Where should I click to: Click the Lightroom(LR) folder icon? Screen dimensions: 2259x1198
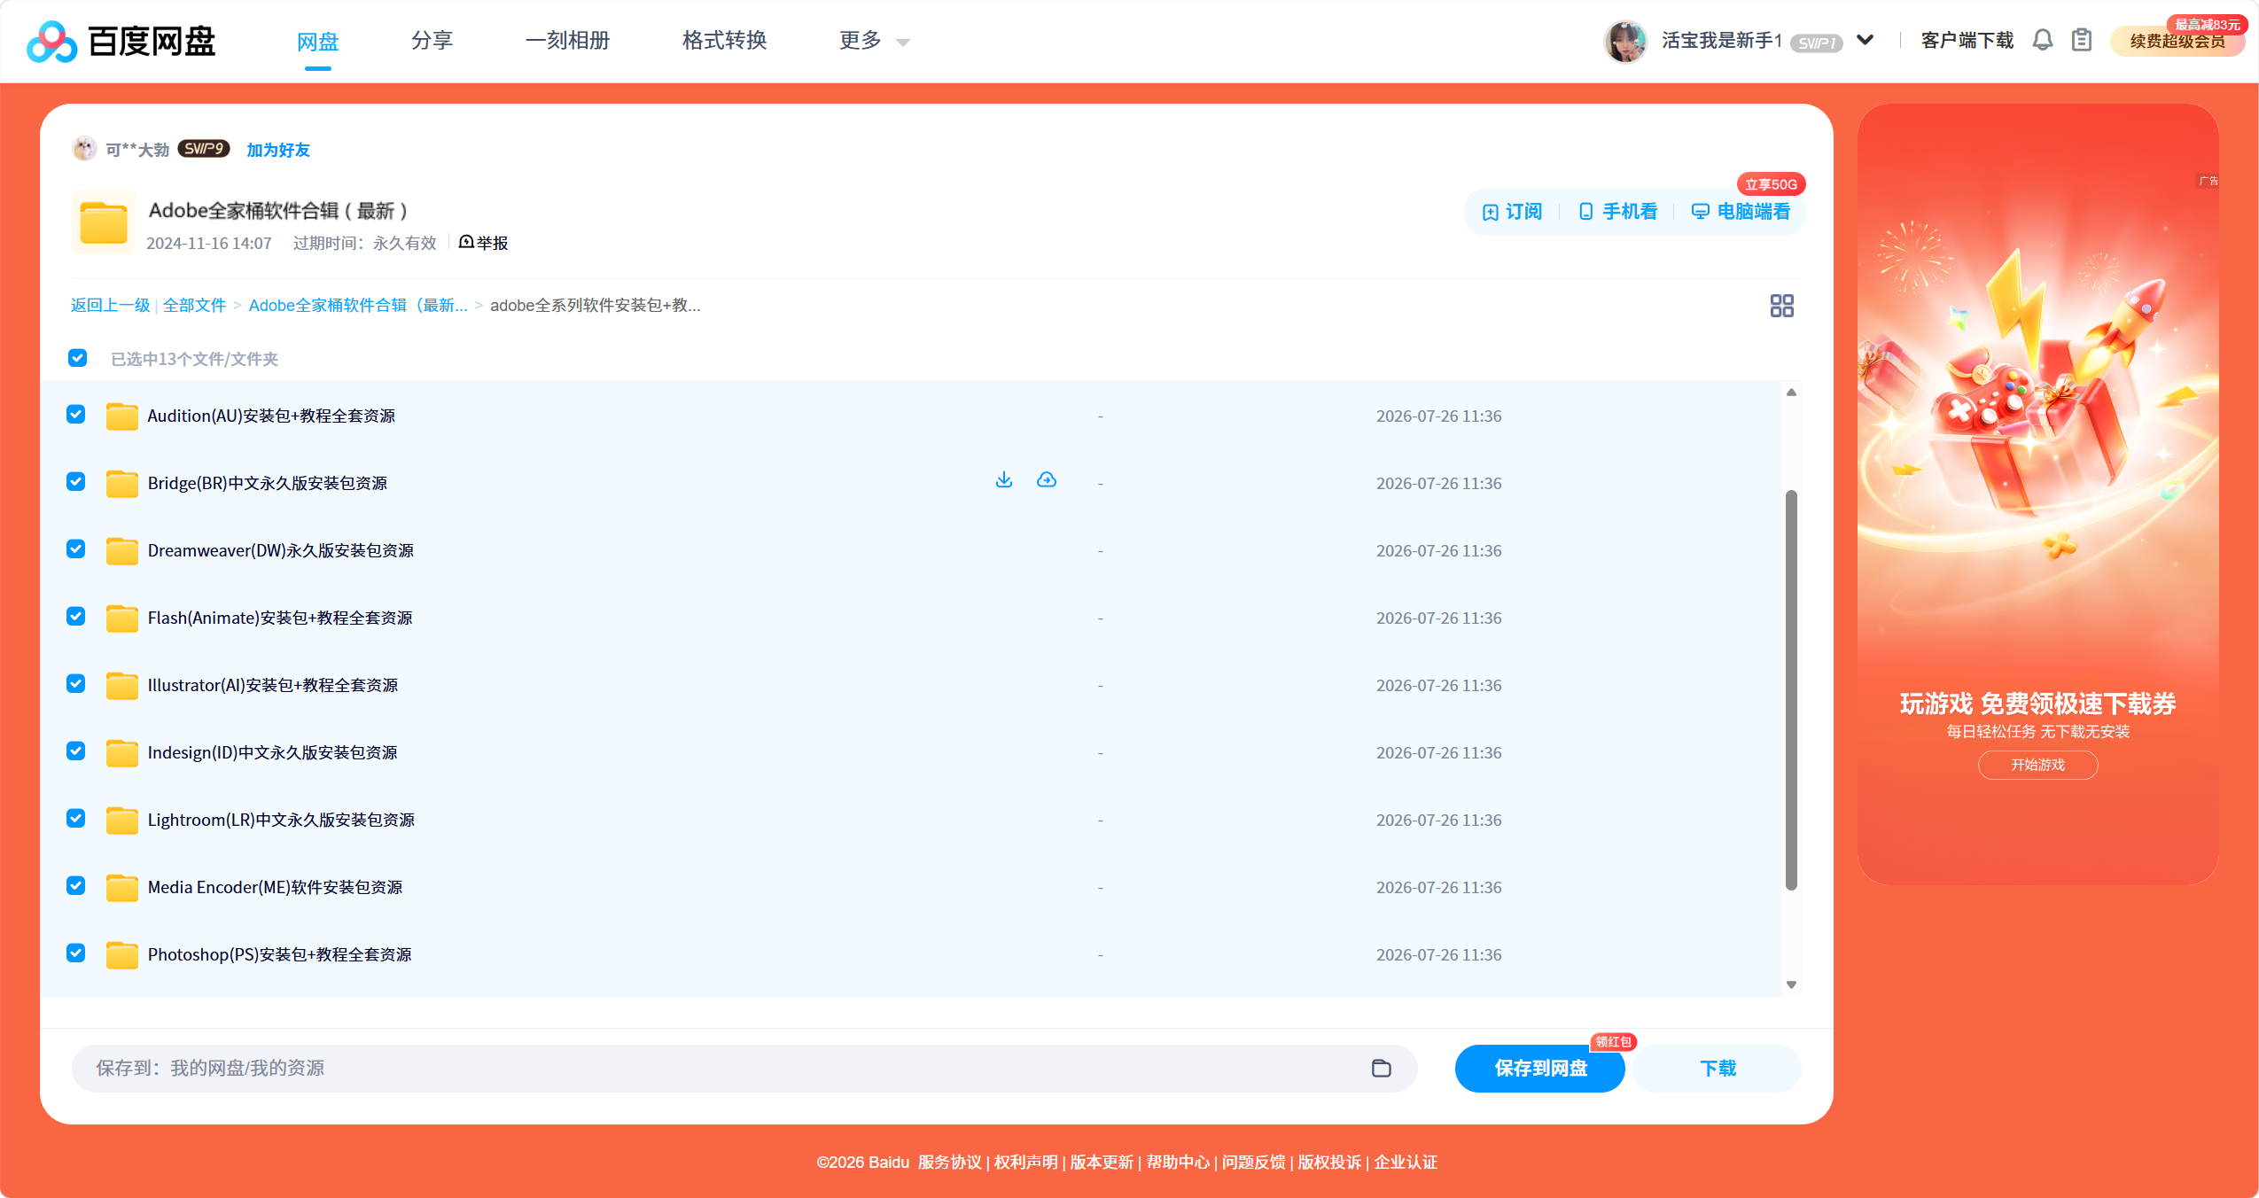click(x=122, y=820)
